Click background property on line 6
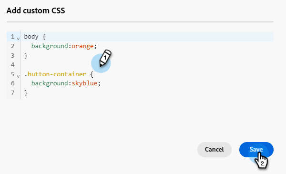 click(x=50, y=83)
